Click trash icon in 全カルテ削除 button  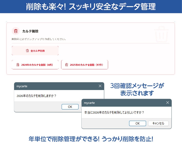[x=27, y=51]
